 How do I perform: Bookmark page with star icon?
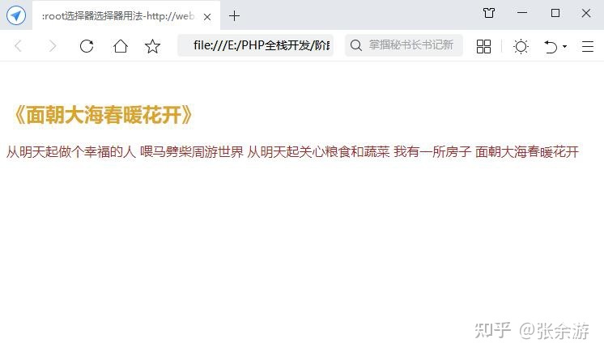point(152,46)
